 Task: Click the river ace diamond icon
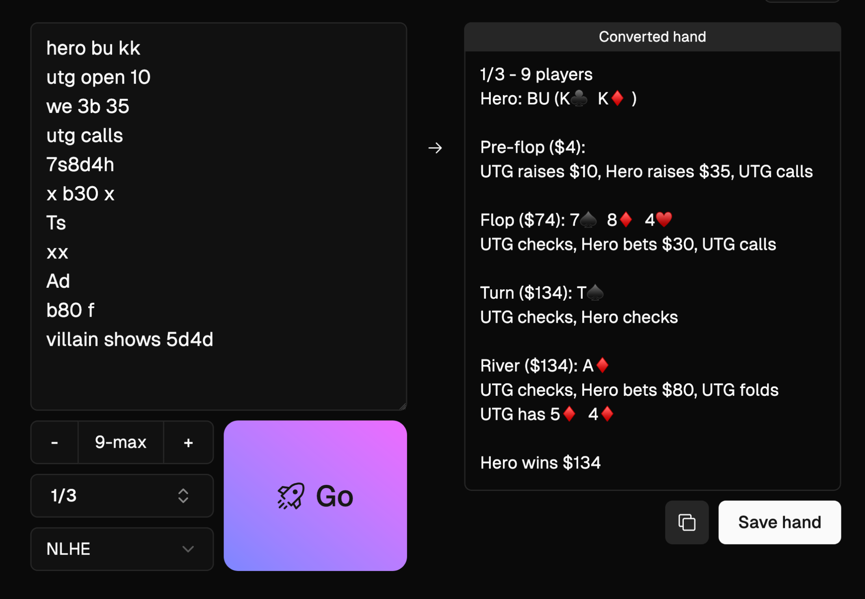pos(603,366)
